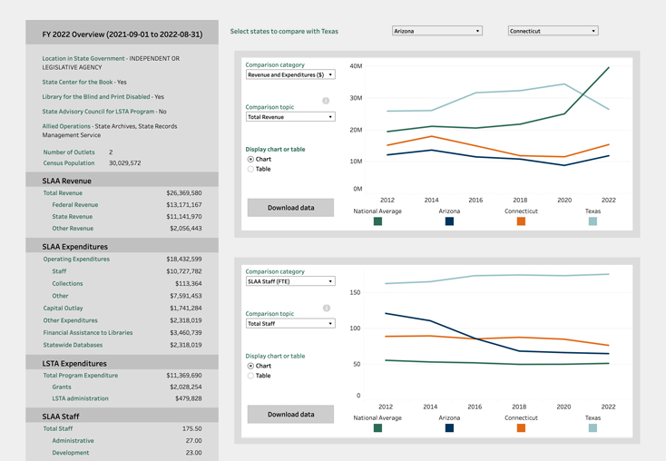
Task: Click the $26,369,580 total revenue value
Action: 184,193
